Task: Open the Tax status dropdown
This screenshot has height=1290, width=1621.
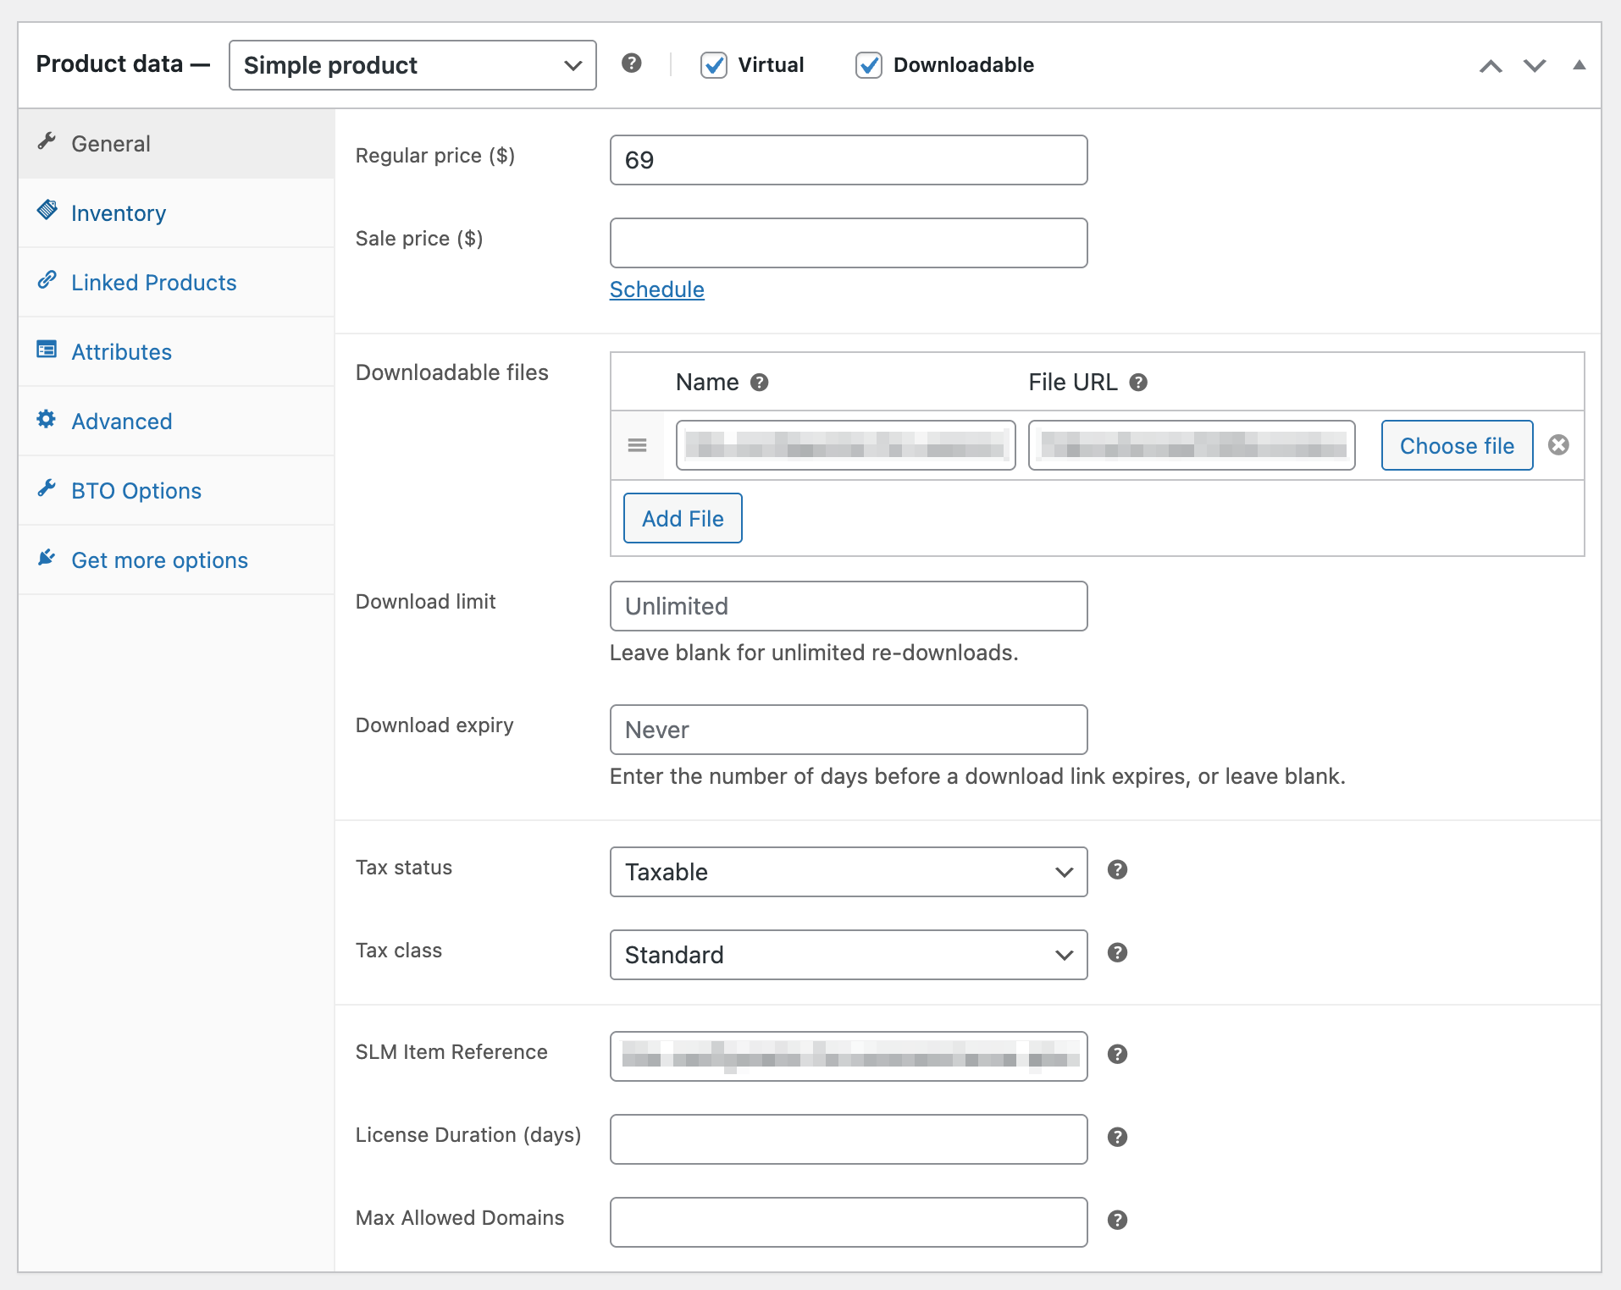Action: (848, 872)
